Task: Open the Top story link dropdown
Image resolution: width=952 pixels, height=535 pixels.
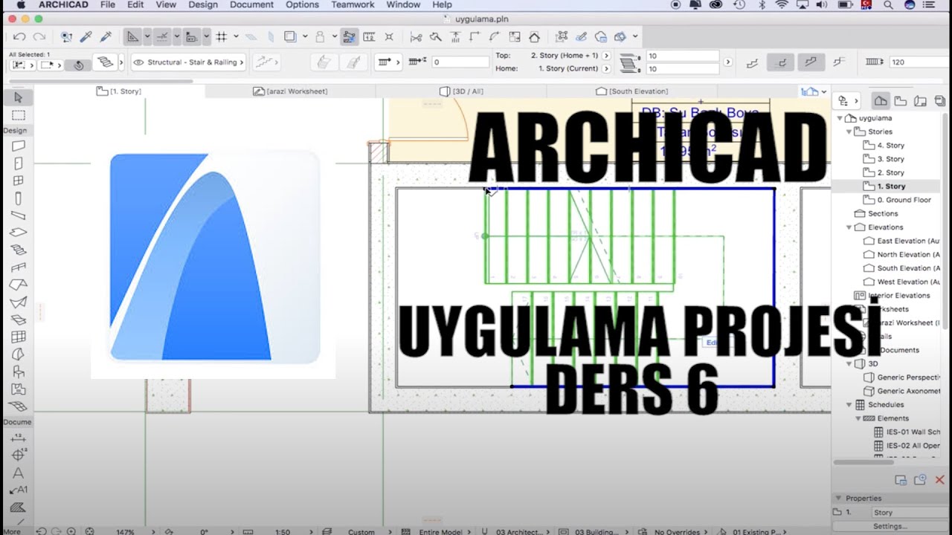Action: [x=606, y=56]
